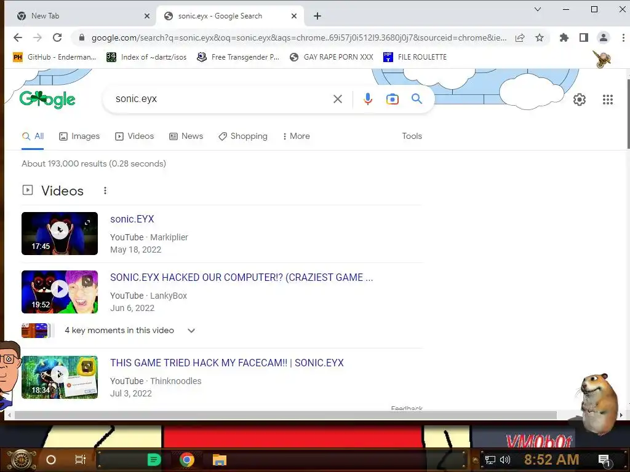The image size is (630, 472).
Task: Open the new tab plus button
Action: pos(317,16)
